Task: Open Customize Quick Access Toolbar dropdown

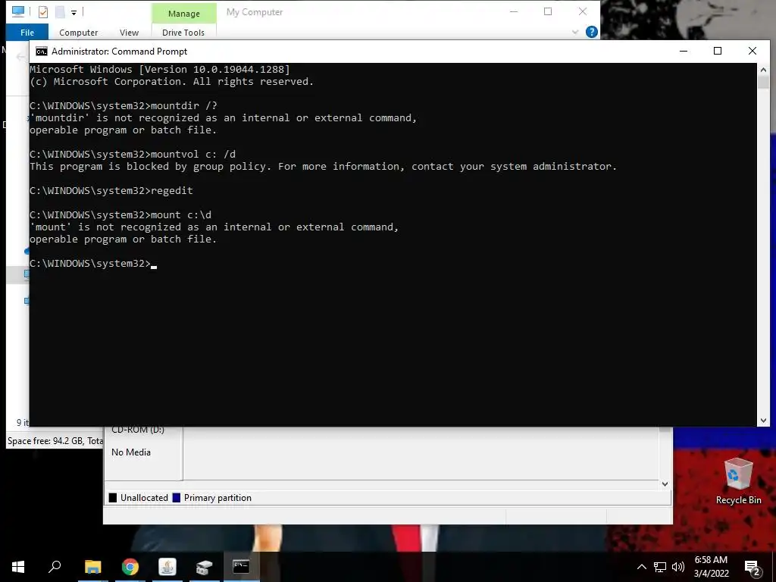Action: click(x=74, y=12)
